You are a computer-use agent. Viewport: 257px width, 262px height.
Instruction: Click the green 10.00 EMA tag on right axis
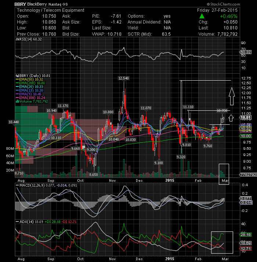(x=246, y=136)
